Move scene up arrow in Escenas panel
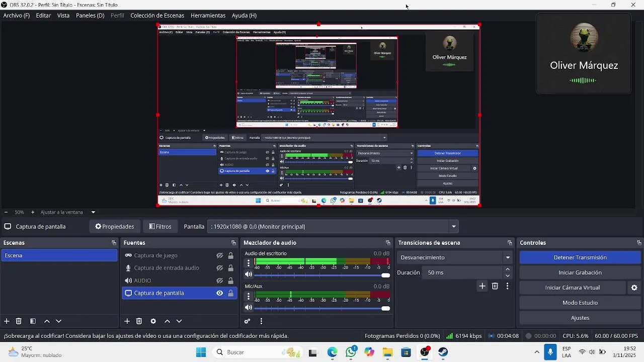This screenshot has width=644, height=362. (47, 321)
